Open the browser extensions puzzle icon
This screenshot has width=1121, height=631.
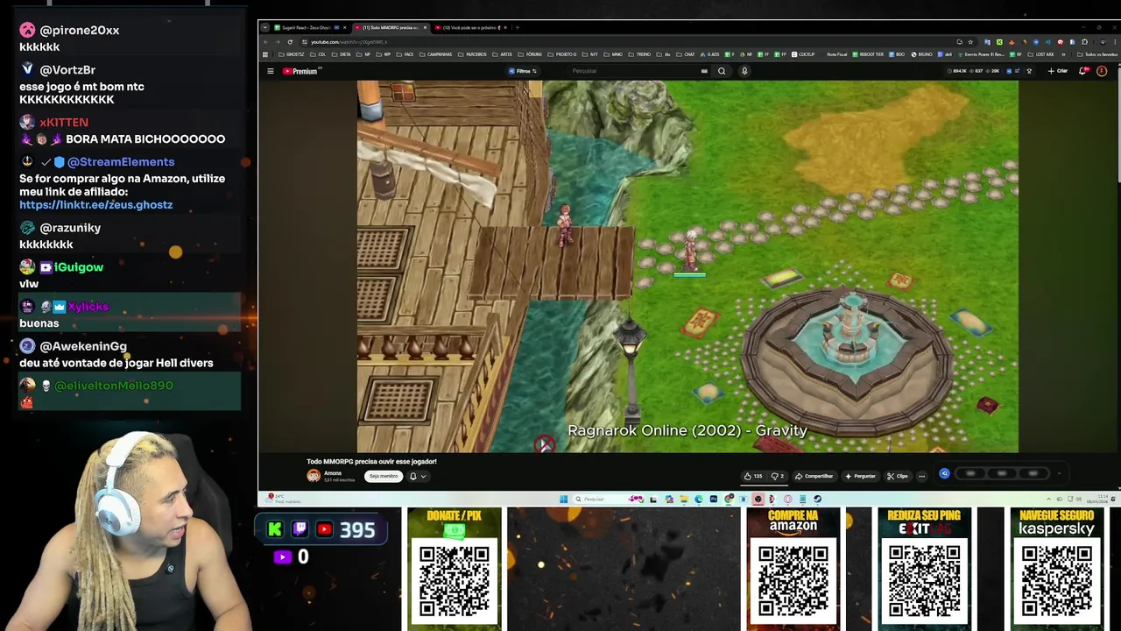tap(1084, 42)
